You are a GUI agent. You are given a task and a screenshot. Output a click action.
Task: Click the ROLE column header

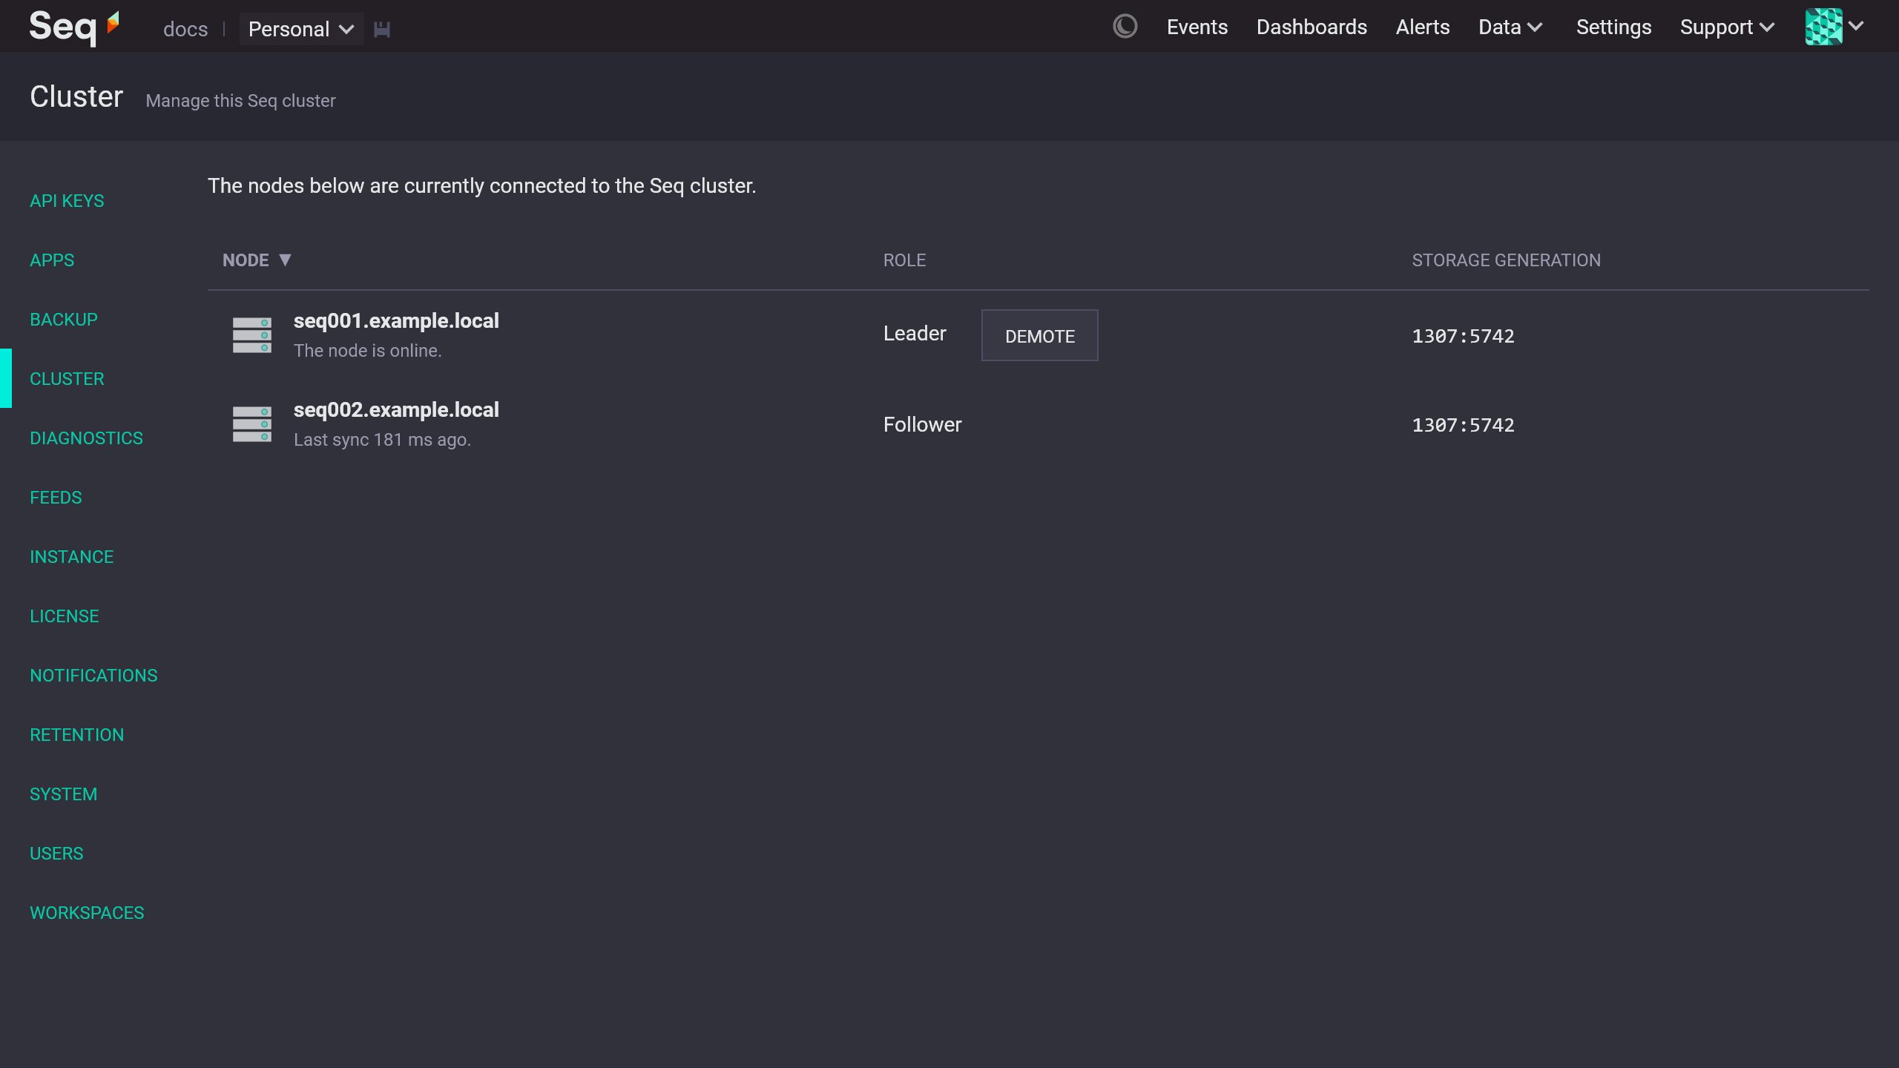coord(904,260)
